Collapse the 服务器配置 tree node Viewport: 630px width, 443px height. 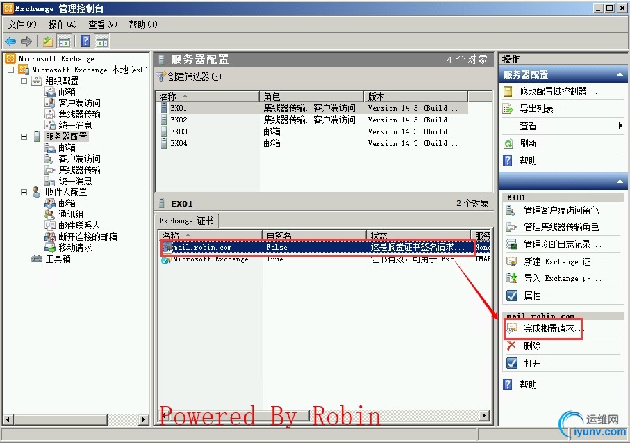(x=24, y=136)
